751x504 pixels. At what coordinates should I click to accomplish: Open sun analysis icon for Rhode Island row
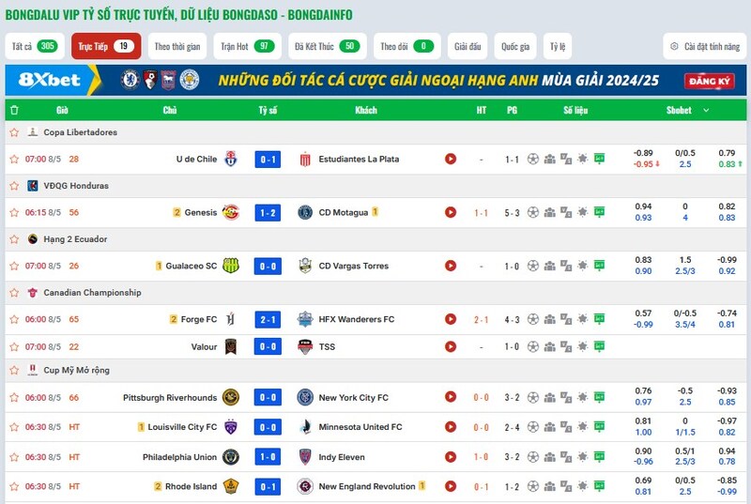[582, 486]
